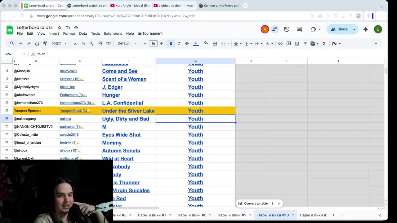Open the borders options
397x223 pixels.
[215, 44]
